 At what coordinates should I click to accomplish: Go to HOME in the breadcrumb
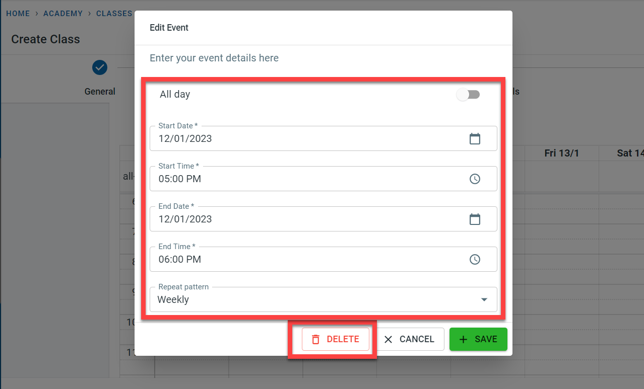click(18, 14)
